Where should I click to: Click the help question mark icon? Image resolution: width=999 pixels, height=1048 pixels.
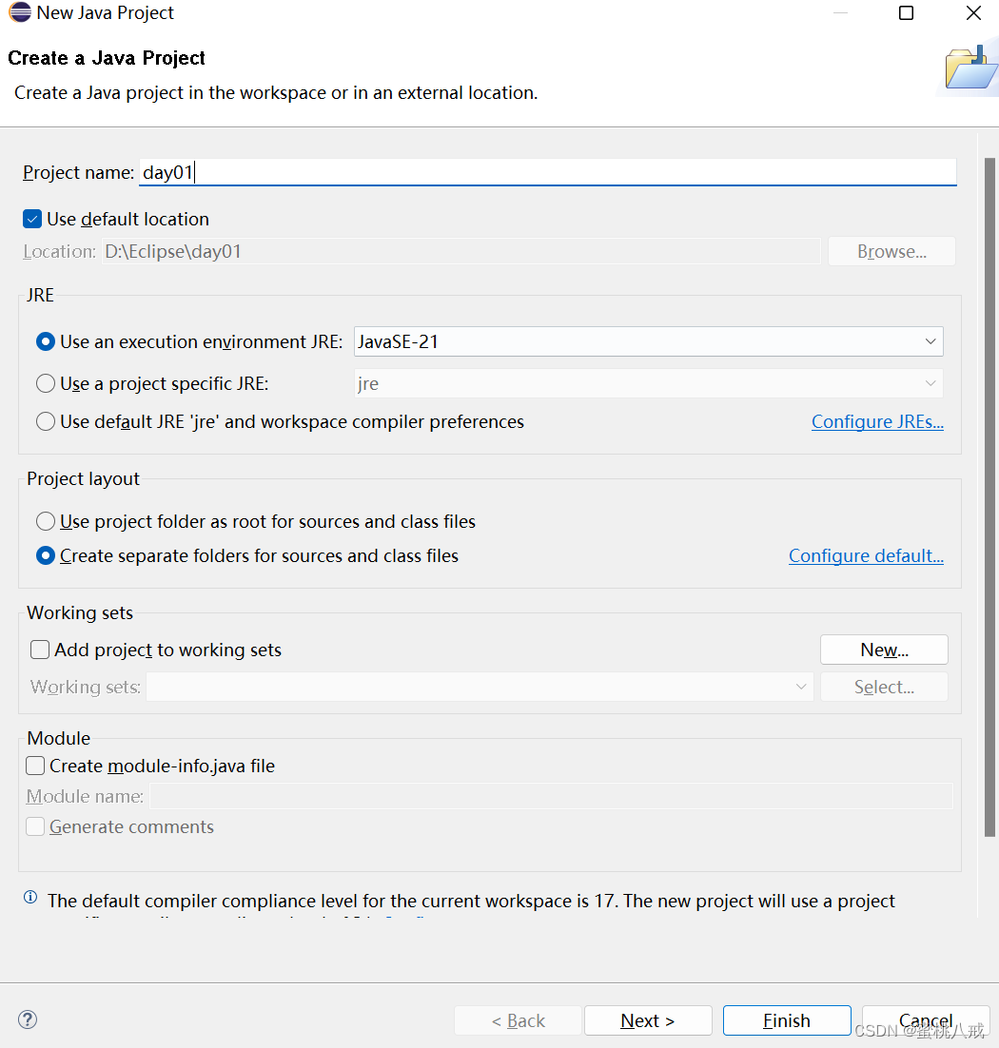coord(28,1019)
